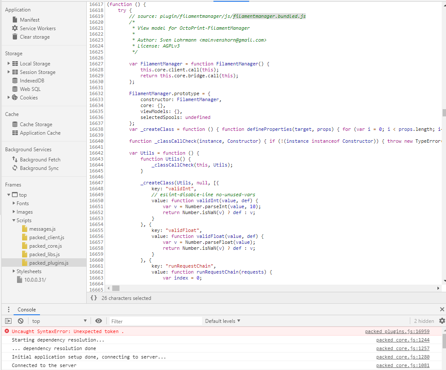Close the console drawer
This screenshot has height=370, width=446.
[x=442, y=309]
